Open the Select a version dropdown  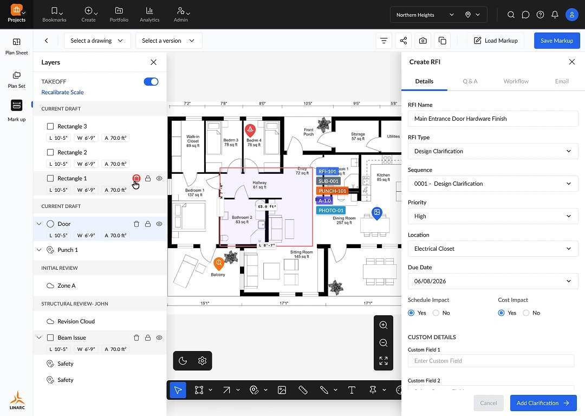pyautogui.click(x=168, y=41)
